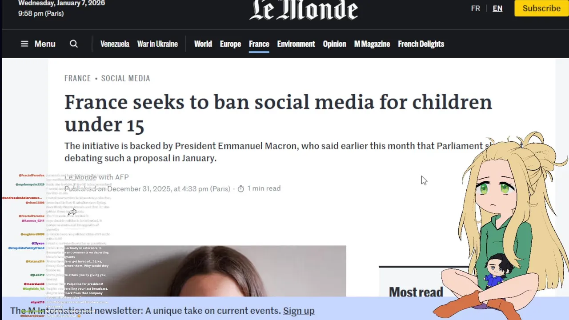Open M Magazine from the navbar

[372, 44]
